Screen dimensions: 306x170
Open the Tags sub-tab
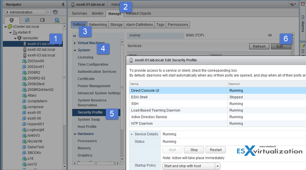click(160, 25)
